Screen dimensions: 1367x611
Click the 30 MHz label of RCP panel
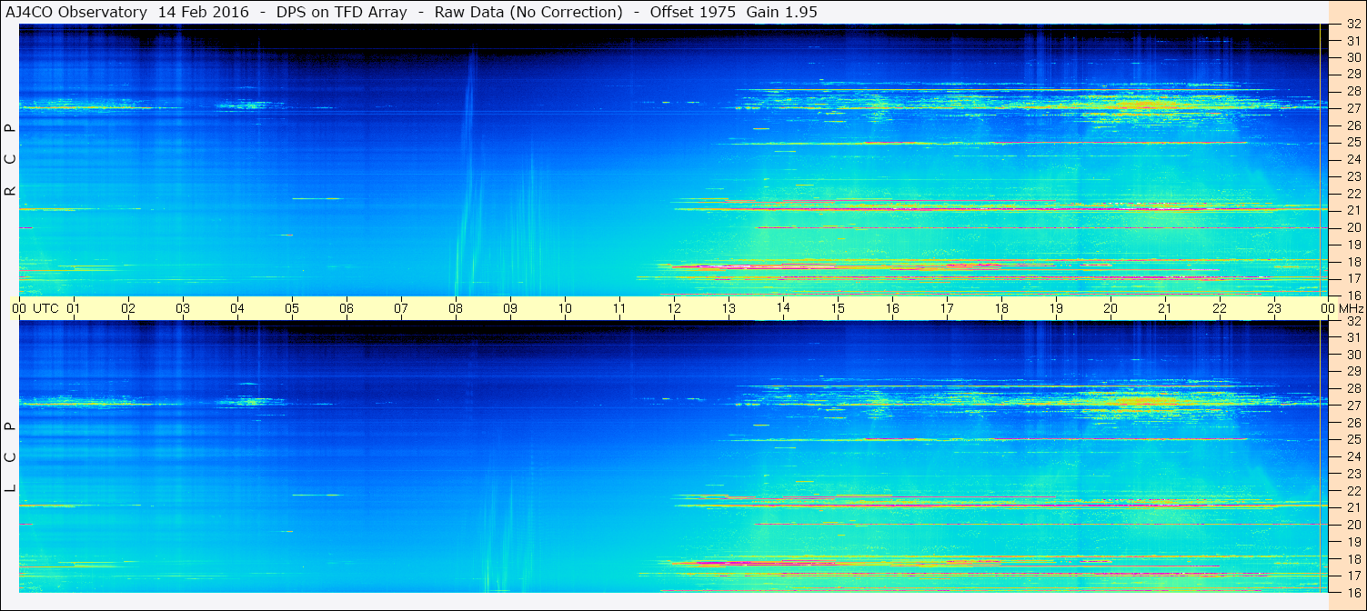tap(1352, 57)
